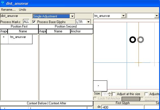Click the gray bar beside Lock 1st Anchor
Screen dimensions: 160x110
point(131,99)
